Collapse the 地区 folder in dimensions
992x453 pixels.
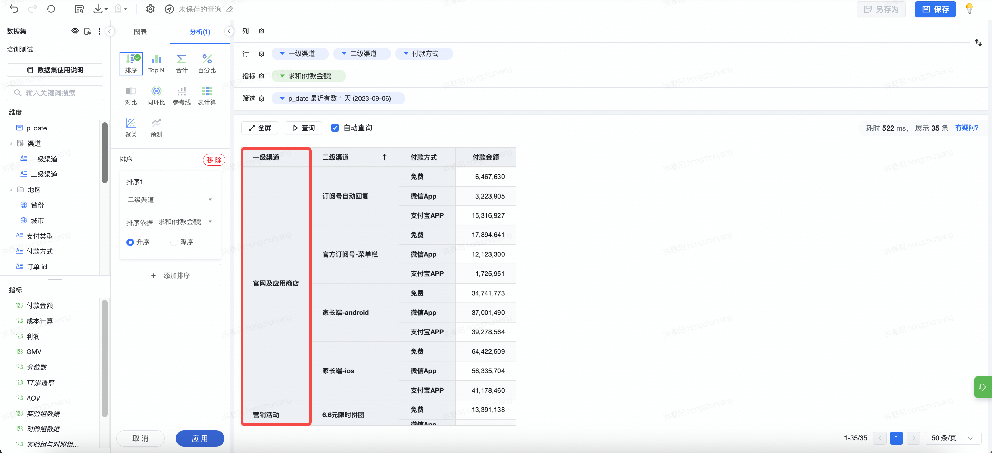(11, 190)
